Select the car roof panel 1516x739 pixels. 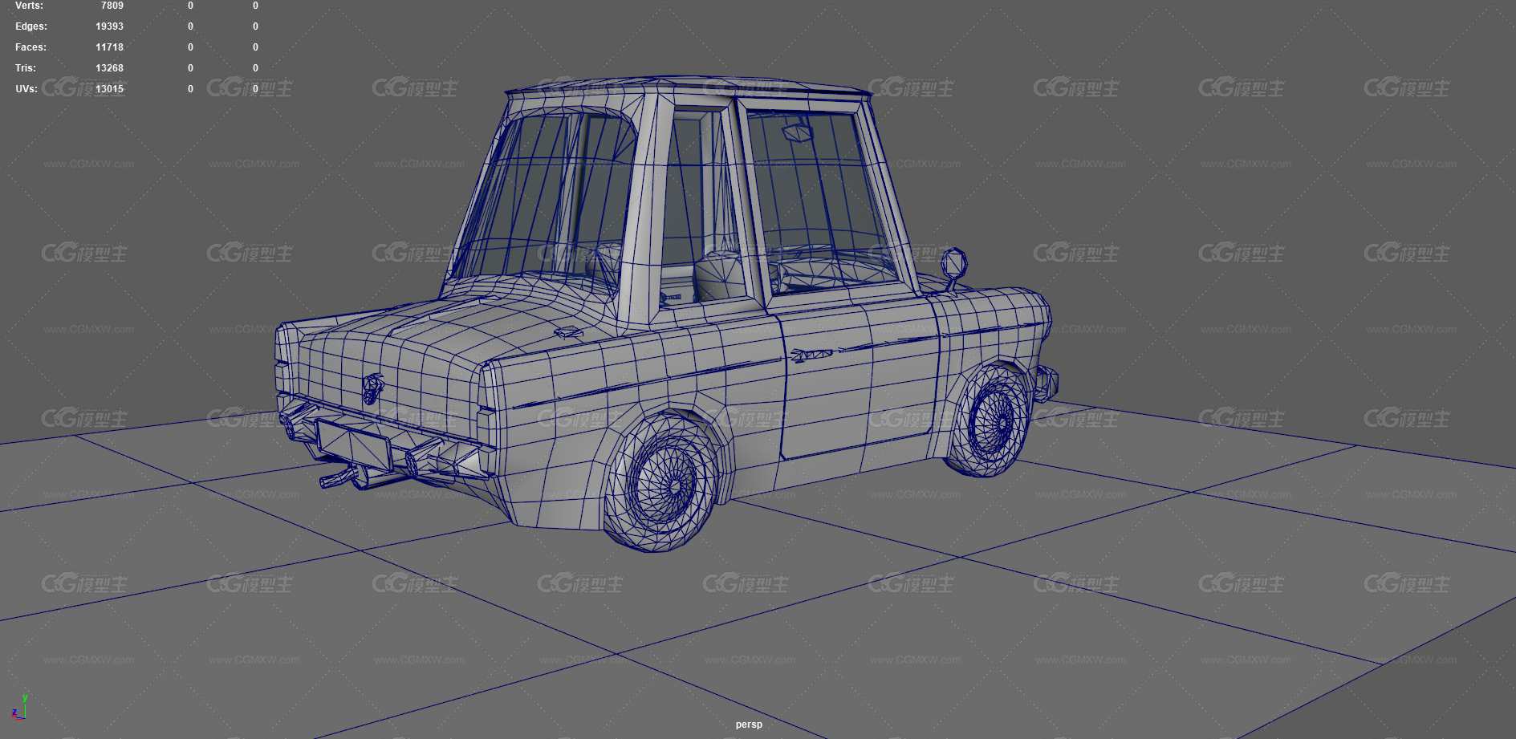tap(689, 87)
